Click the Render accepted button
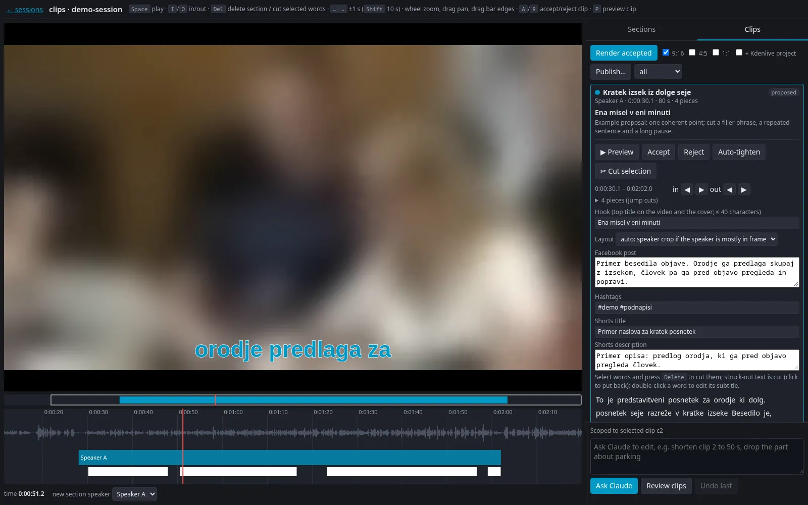The image size is (808, 505). coord(624,53)
